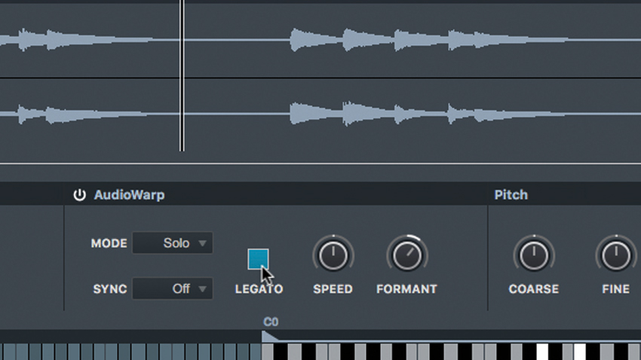641x360 pixels.
Task: Click the C0 key range marker triangle
Action: [269, 337]
